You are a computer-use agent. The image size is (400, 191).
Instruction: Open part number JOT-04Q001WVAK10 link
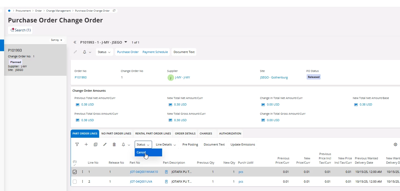[144, 172]
